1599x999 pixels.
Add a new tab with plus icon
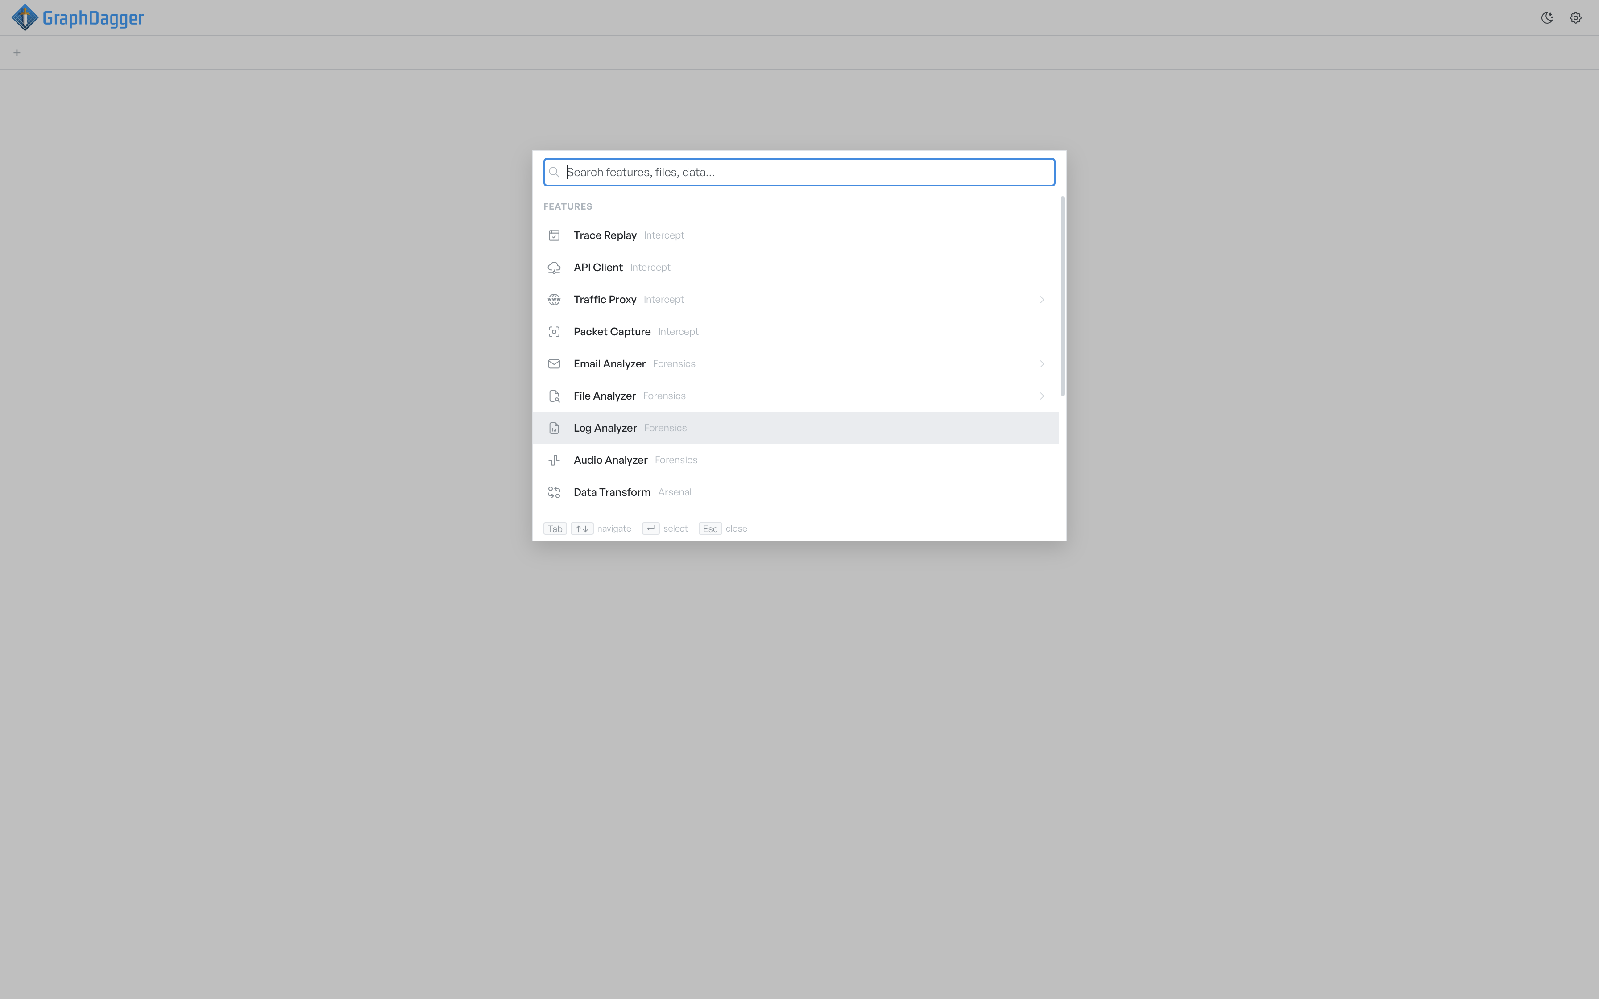pyautogui.click(x=17, y=52)
